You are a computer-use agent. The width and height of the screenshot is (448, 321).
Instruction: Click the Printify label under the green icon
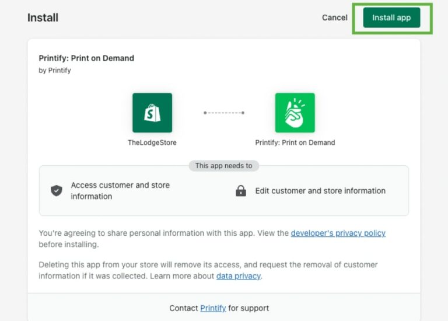[295, 142]
